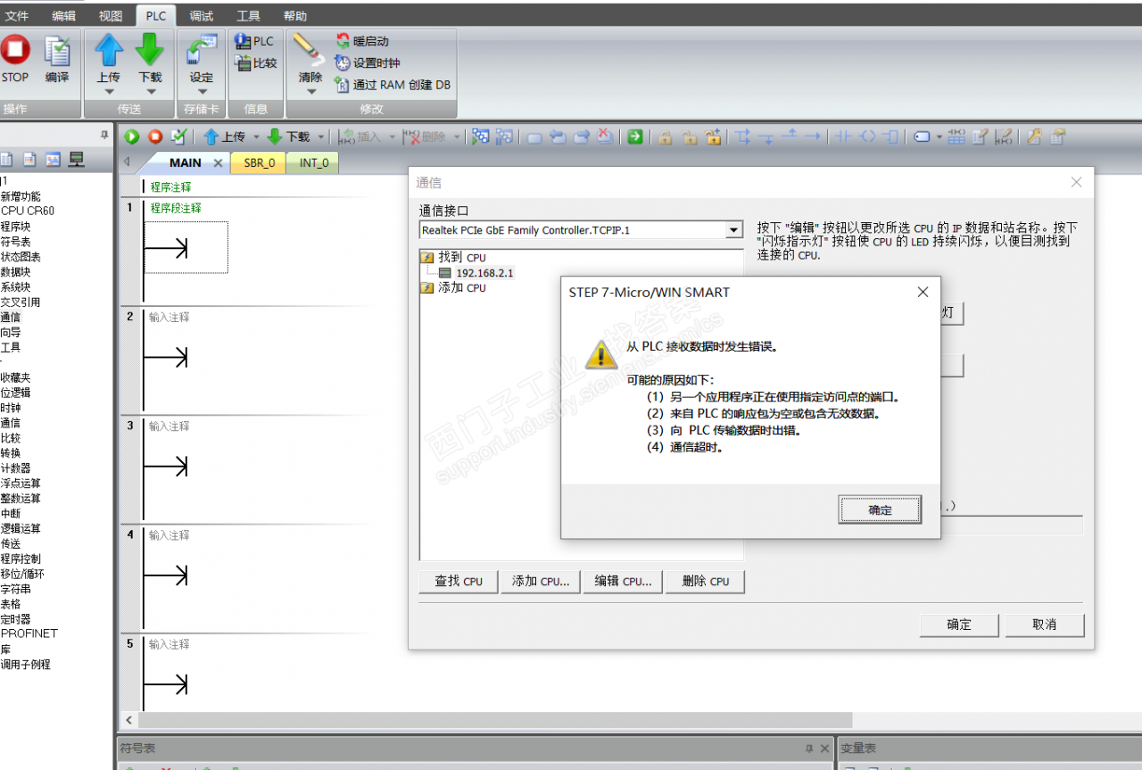Click insert box icon in toolbar
Image resolution: width=1142 pixels, height=770 pixels.
click(x=891, y=137)
